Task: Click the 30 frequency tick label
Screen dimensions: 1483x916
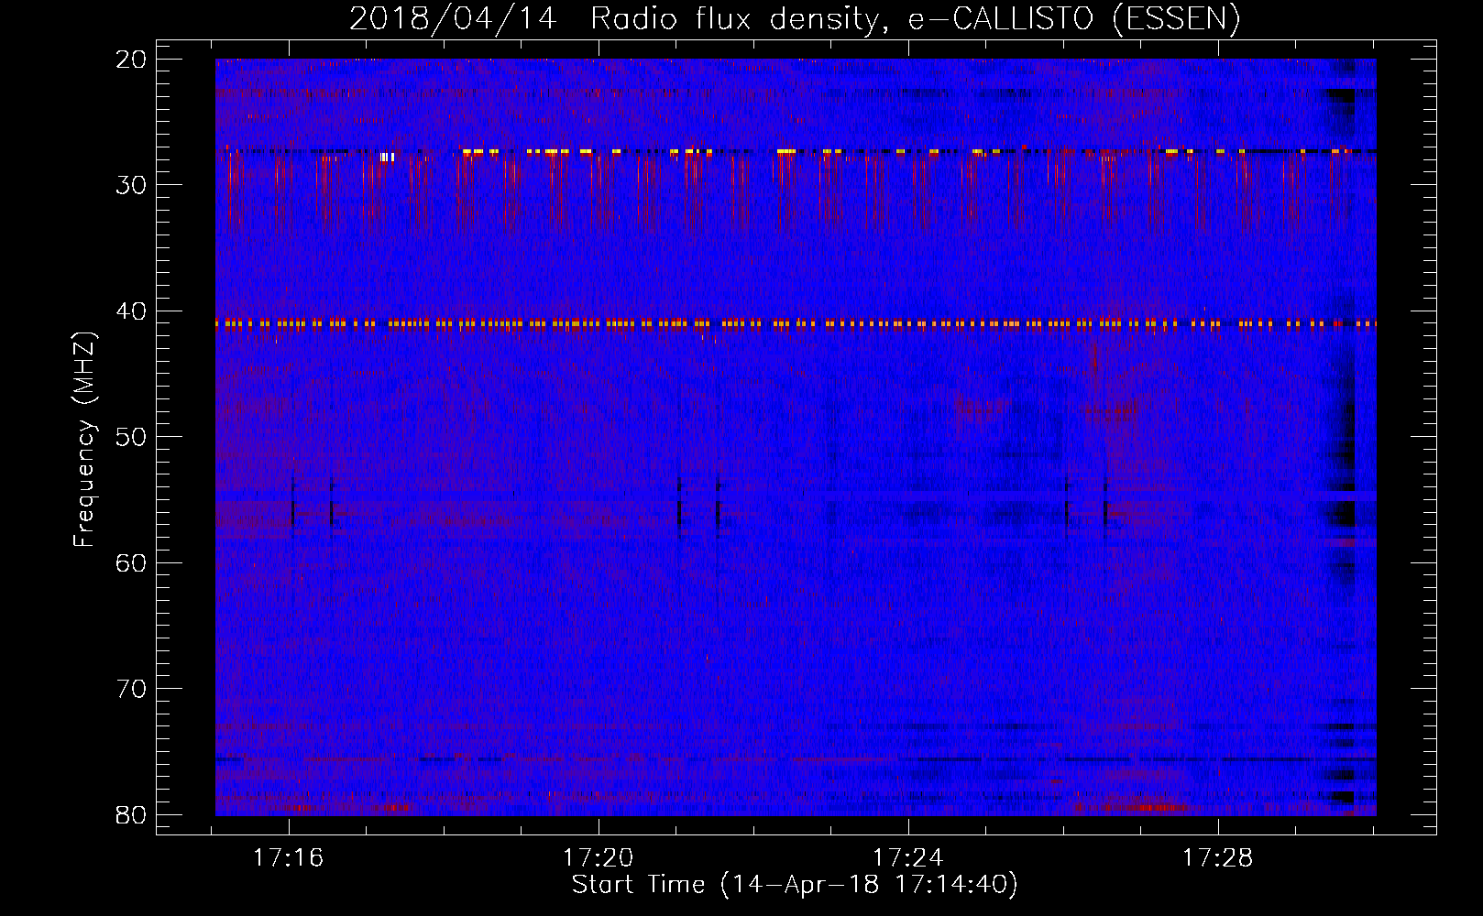Action: click(132, 185)
